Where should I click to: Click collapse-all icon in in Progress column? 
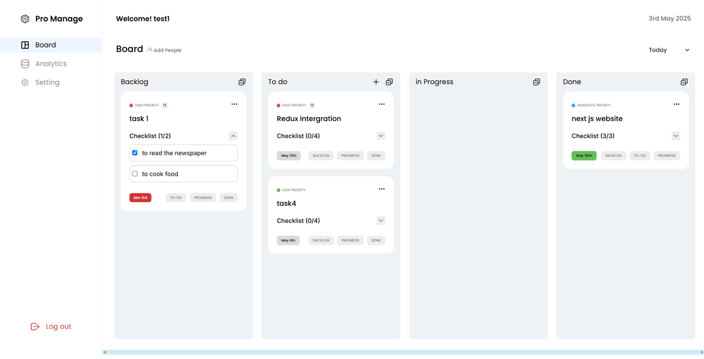pos(536,82)
